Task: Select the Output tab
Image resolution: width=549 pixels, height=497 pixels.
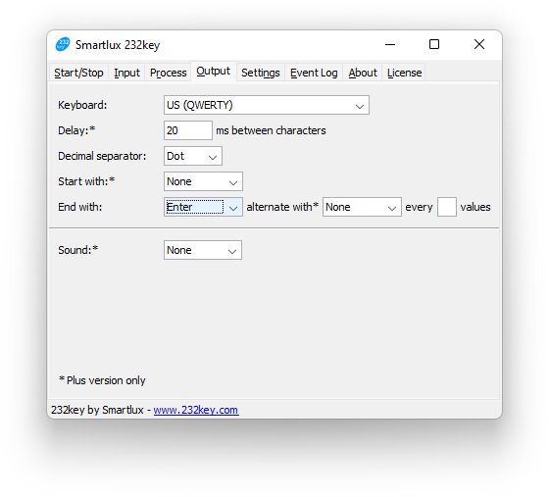Action: click(214, 72)
